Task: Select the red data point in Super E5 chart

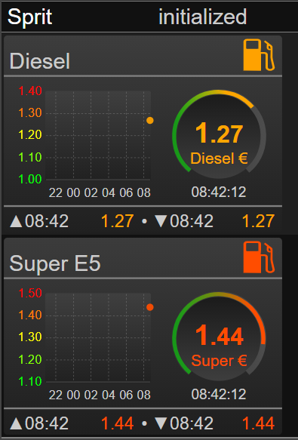Action: 150,307
